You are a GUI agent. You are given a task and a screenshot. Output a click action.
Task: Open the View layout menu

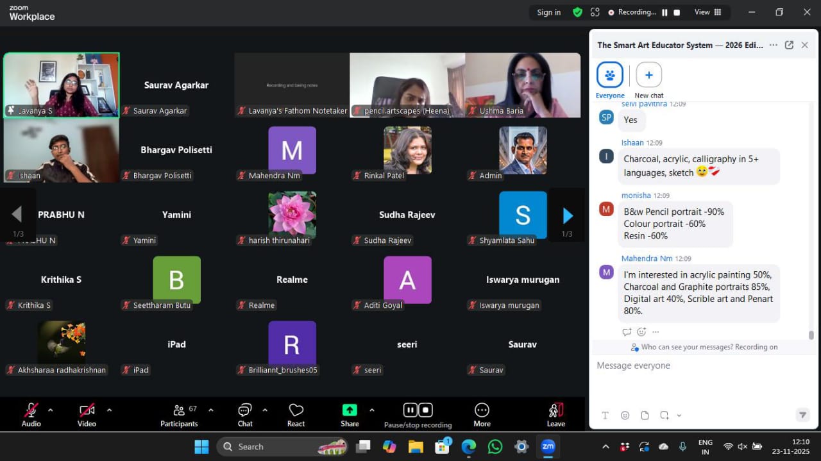click(x=708, y=12)
